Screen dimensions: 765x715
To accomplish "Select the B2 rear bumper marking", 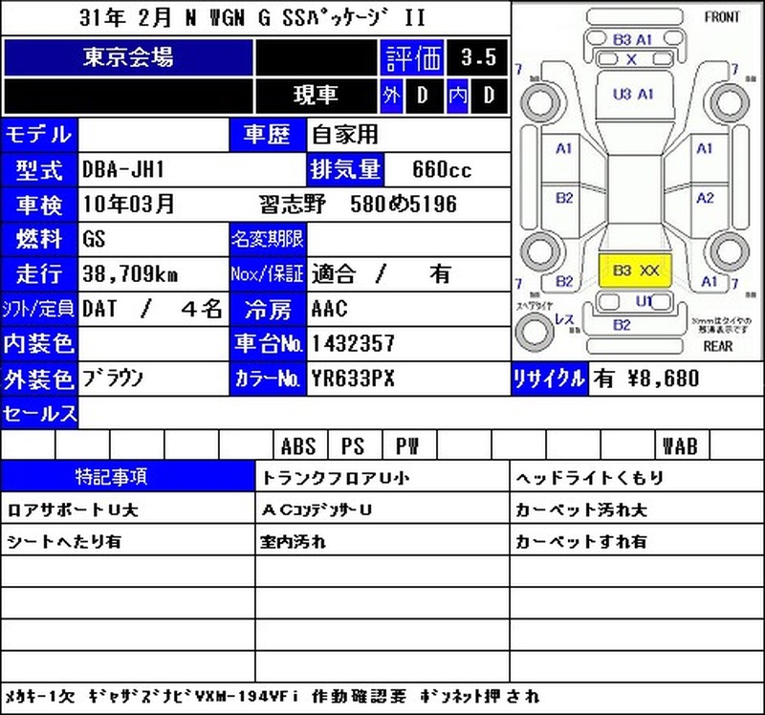I will click(622, 324).
